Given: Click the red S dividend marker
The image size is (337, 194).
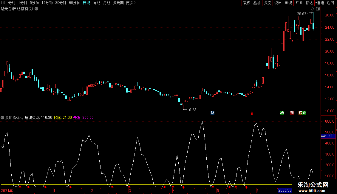Looking at the screenshot, I should pyautogui.click(x=252, y=113).
